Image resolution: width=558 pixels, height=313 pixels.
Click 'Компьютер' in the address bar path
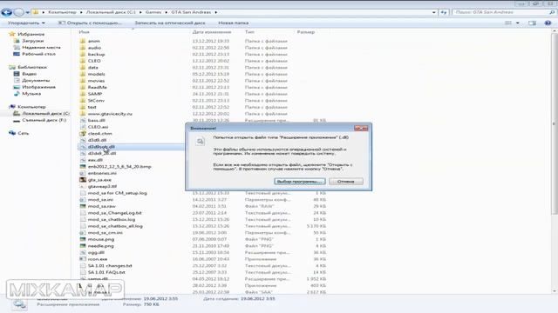(x=62, y=12)
